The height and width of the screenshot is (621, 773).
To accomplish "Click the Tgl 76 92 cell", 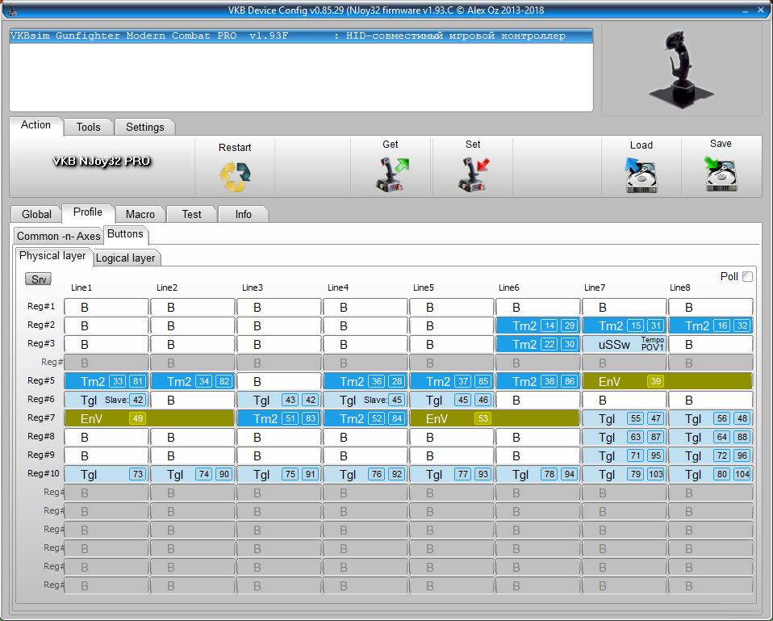I will pos(366,475).
